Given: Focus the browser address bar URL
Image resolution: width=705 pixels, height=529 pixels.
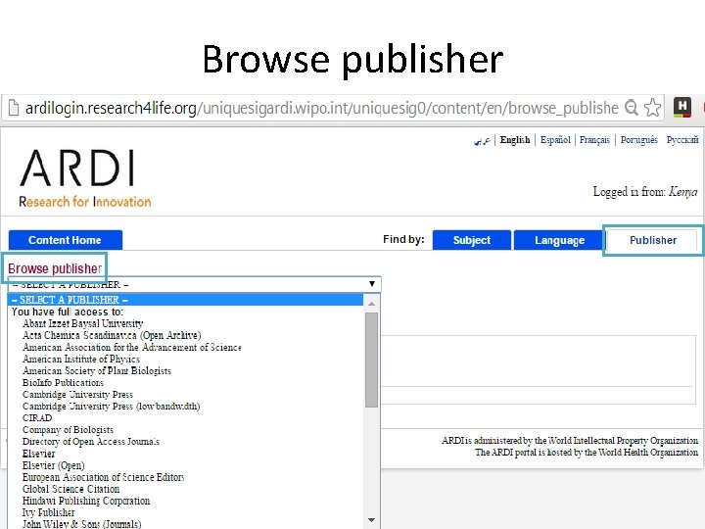Looking at the screenshot, I should click(x=321, y=108).
